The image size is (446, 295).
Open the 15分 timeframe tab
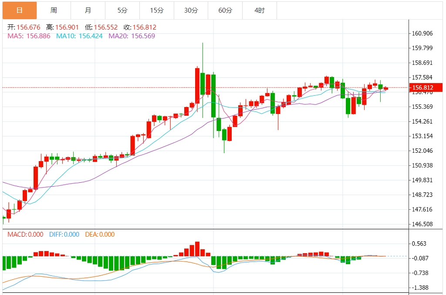point(157,10)
